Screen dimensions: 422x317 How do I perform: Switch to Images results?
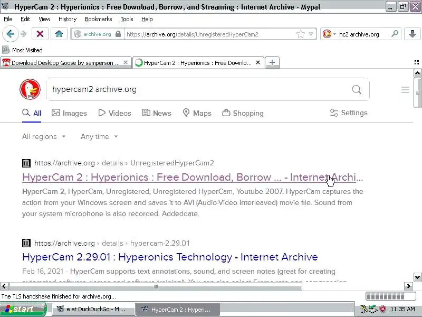(69, 113)
